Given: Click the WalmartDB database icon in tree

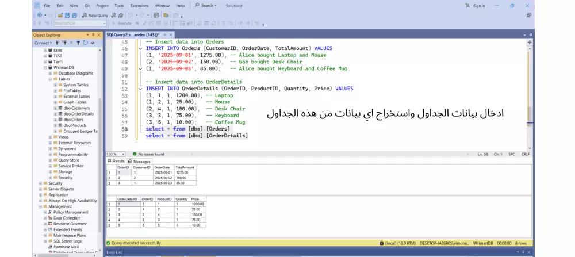Looking at the screenshot, I should (50, 67).
